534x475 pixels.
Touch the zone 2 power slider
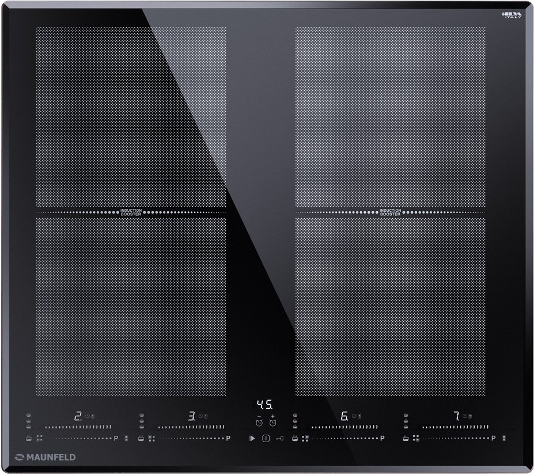tap(77, 427)
